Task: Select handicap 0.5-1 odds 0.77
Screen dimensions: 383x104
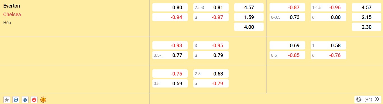Action: click(170, 55)
